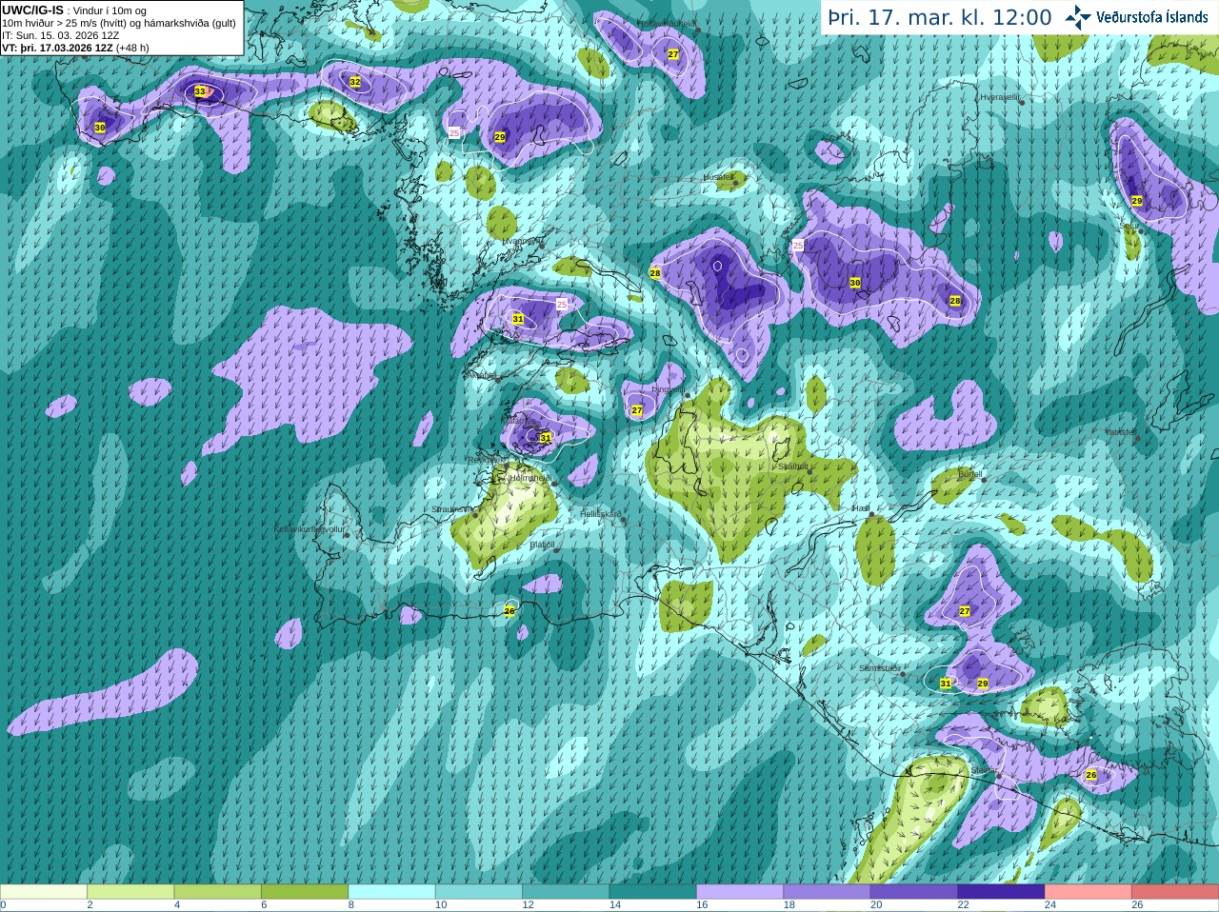
Task: Pick the 10–12 light turquoise scale swatch
Action: pyautogui.click(x=479, y=892)
